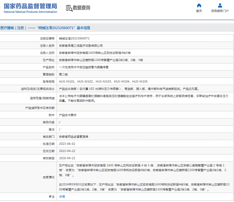Screen dimensions: 234x202
Task: Click the 注册人名称 label
Action: pyautogui.click(x=47, y=46)
